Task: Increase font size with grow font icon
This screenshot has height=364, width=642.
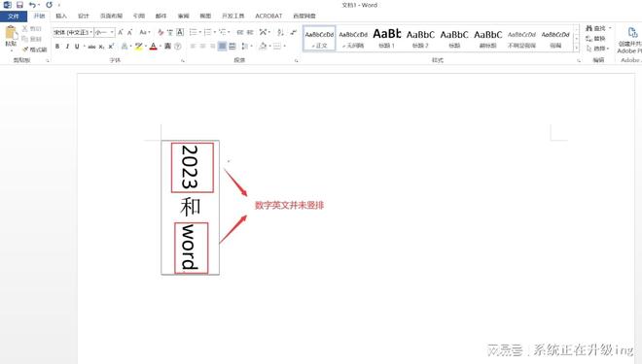Action: pyautogui.click(x=121, y=32)
